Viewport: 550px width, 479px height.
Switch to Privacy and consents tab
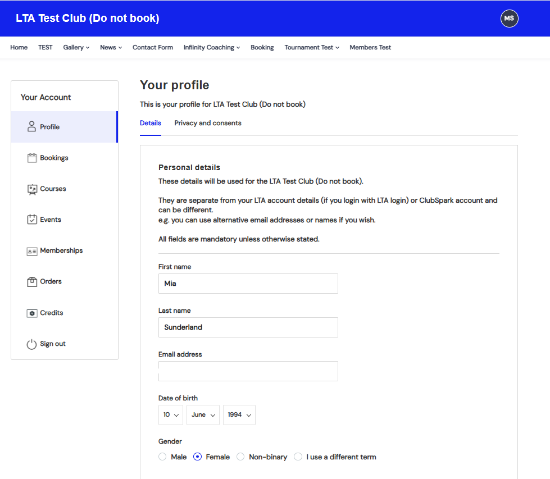pos(208,123)
